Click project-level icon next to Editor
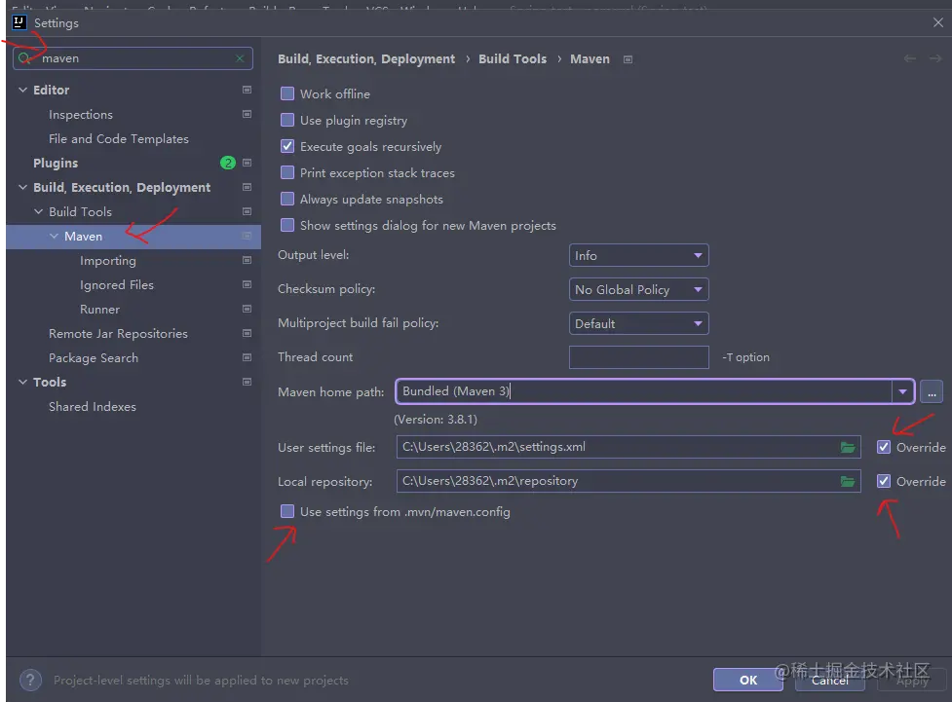Viewport: 952px width, 702px height. pyautogui.click(x=248, y=90)
